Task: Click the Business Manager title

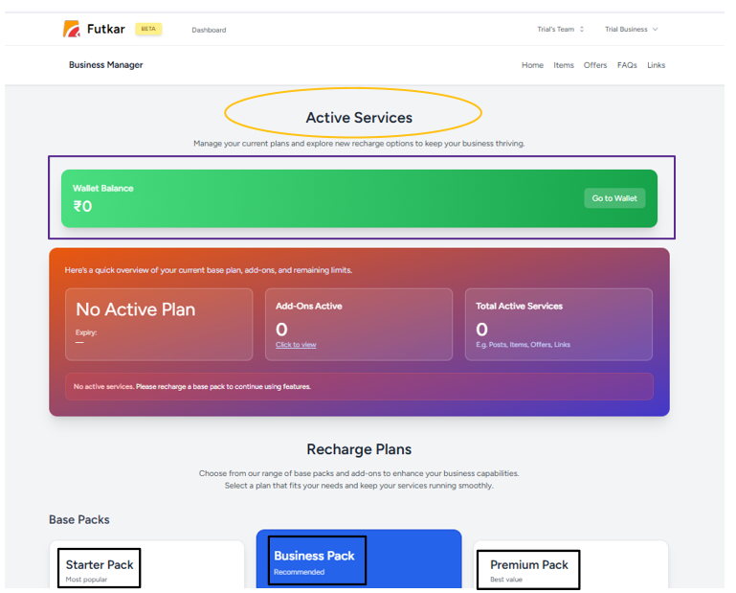Action: point(106,65)
